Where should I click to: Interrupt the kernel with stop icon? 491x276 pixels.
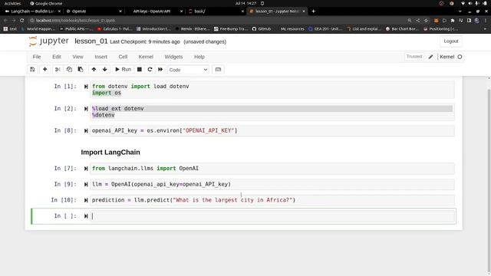coord(140,70)
